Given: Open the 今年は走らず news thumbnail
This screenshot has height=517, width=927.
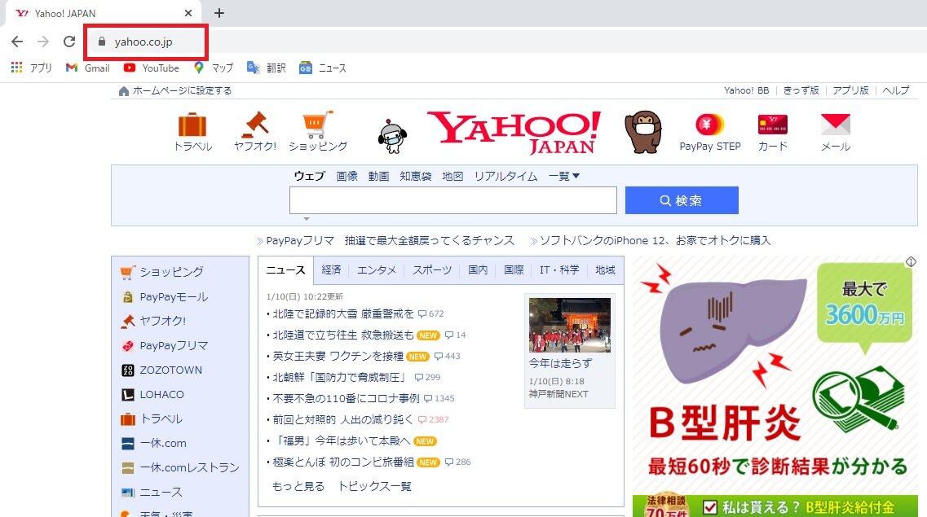Looking at the screenshot, I should 570,325.
